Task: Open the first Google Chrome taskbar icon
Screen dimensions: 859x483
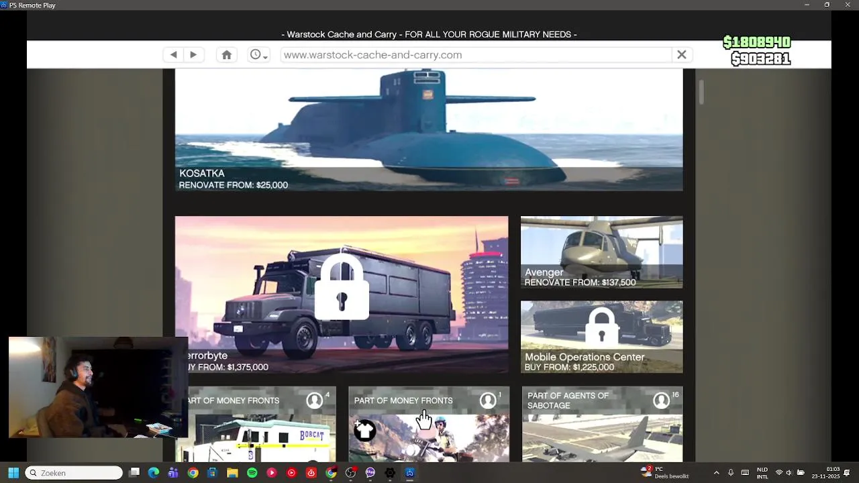Action: tap(193, 473)
